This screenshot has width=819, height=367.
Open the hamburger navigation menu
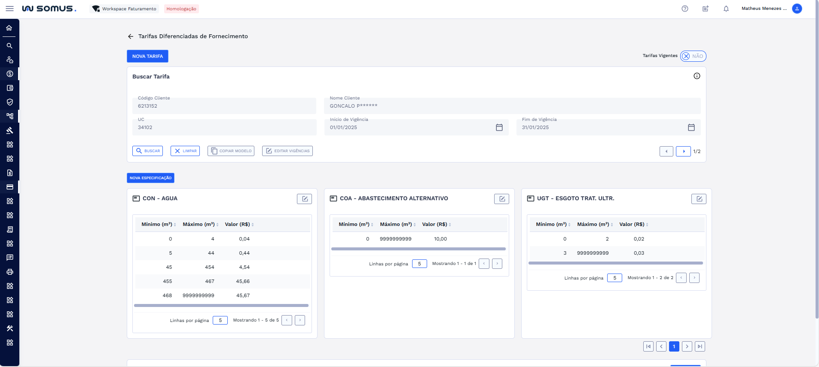(x=9, y=9)
